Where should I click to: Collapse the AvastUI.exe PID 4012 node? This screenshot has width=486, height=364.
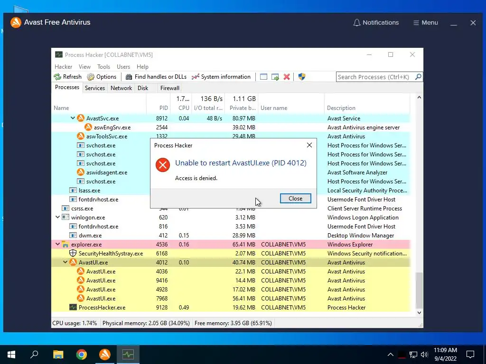coord(65,262)
